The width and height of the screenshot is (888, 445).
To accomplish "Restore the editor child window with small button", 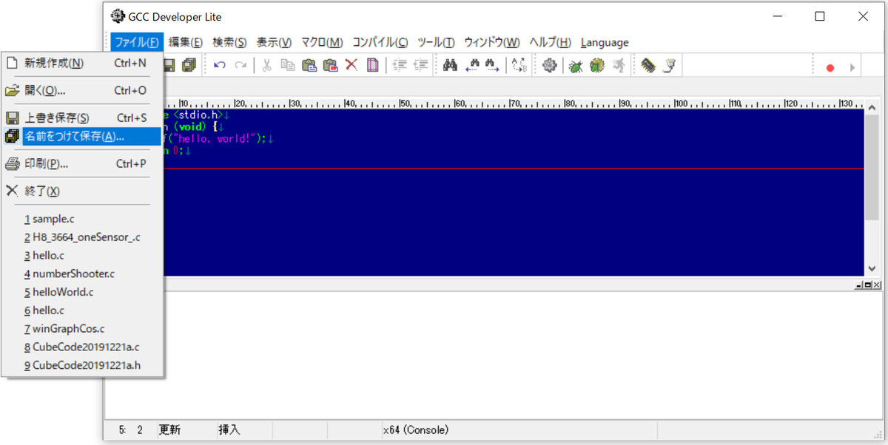I will pos(867,285).
